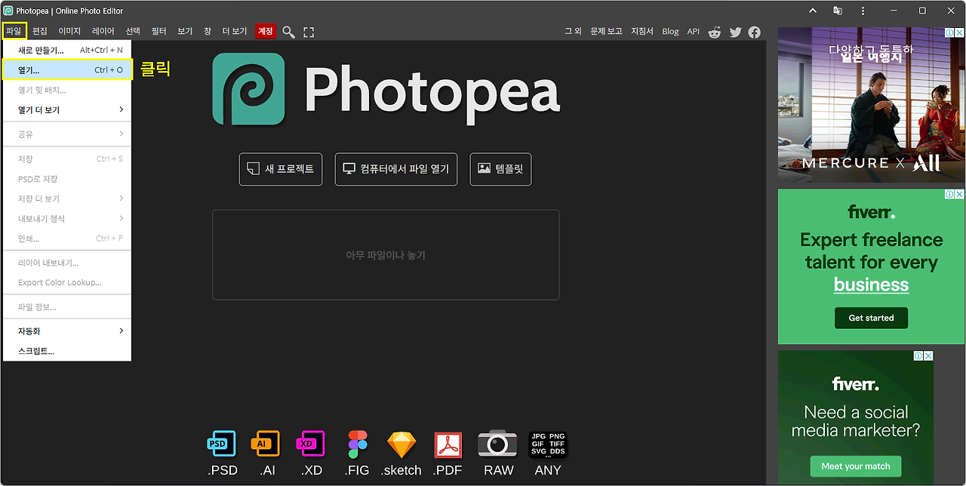The image size is (966, 486).
Task: Click the translate icon in title bar
Action: [x=838, y=11]
